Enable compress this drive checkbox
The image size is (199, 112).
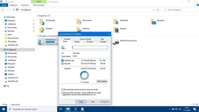click(62, 90)
